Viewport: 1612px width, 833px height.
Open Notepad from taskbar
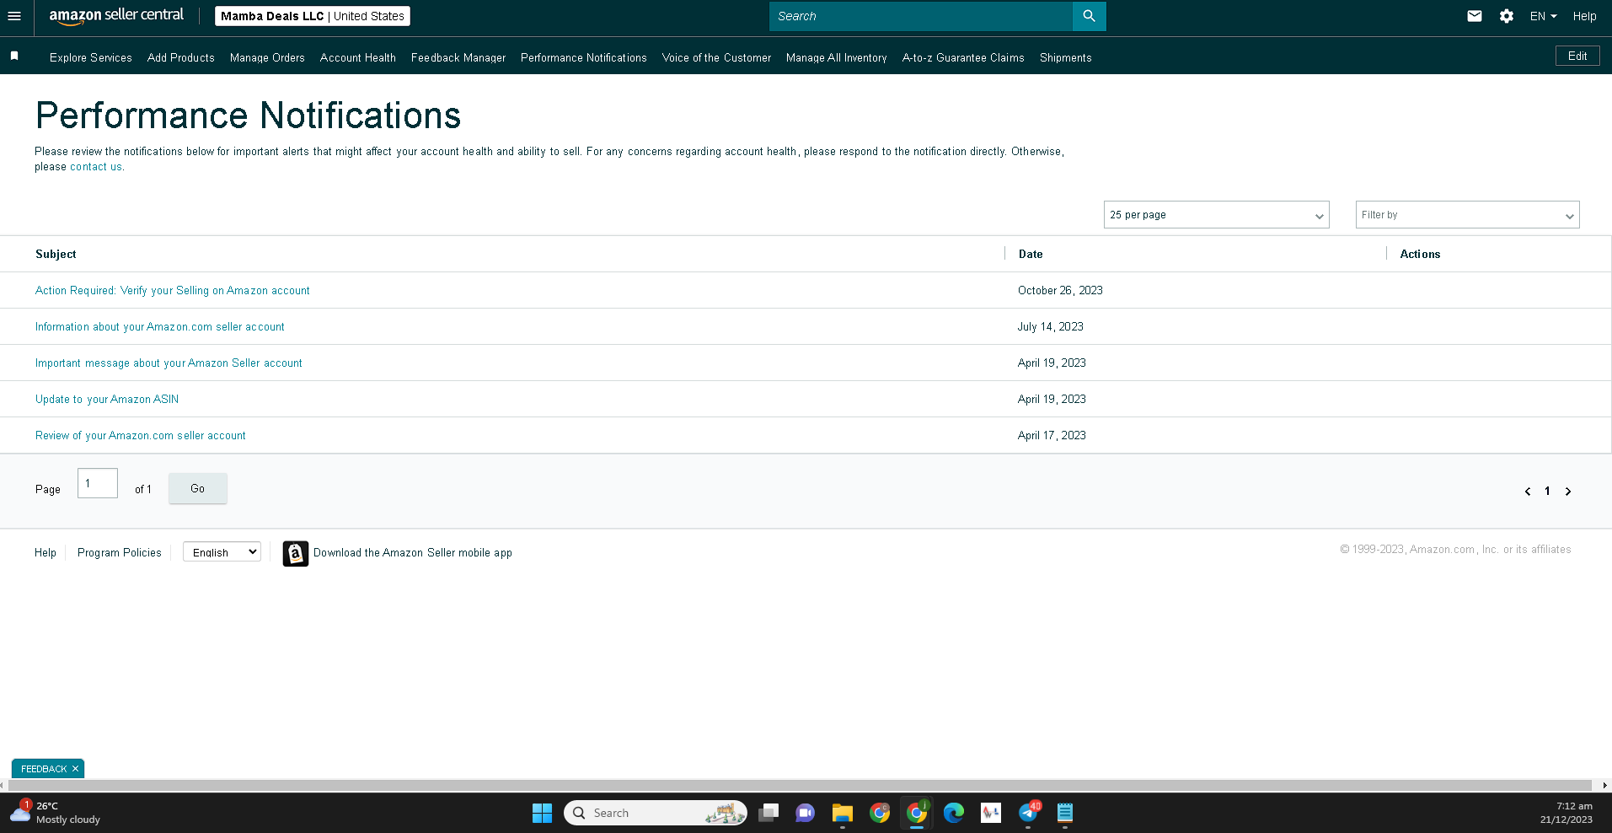coord(1065,813)
